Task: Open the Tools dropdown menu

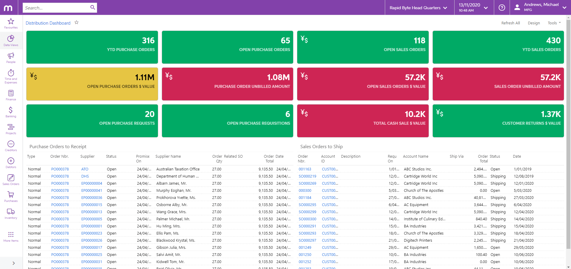Action: pos(553,23)
